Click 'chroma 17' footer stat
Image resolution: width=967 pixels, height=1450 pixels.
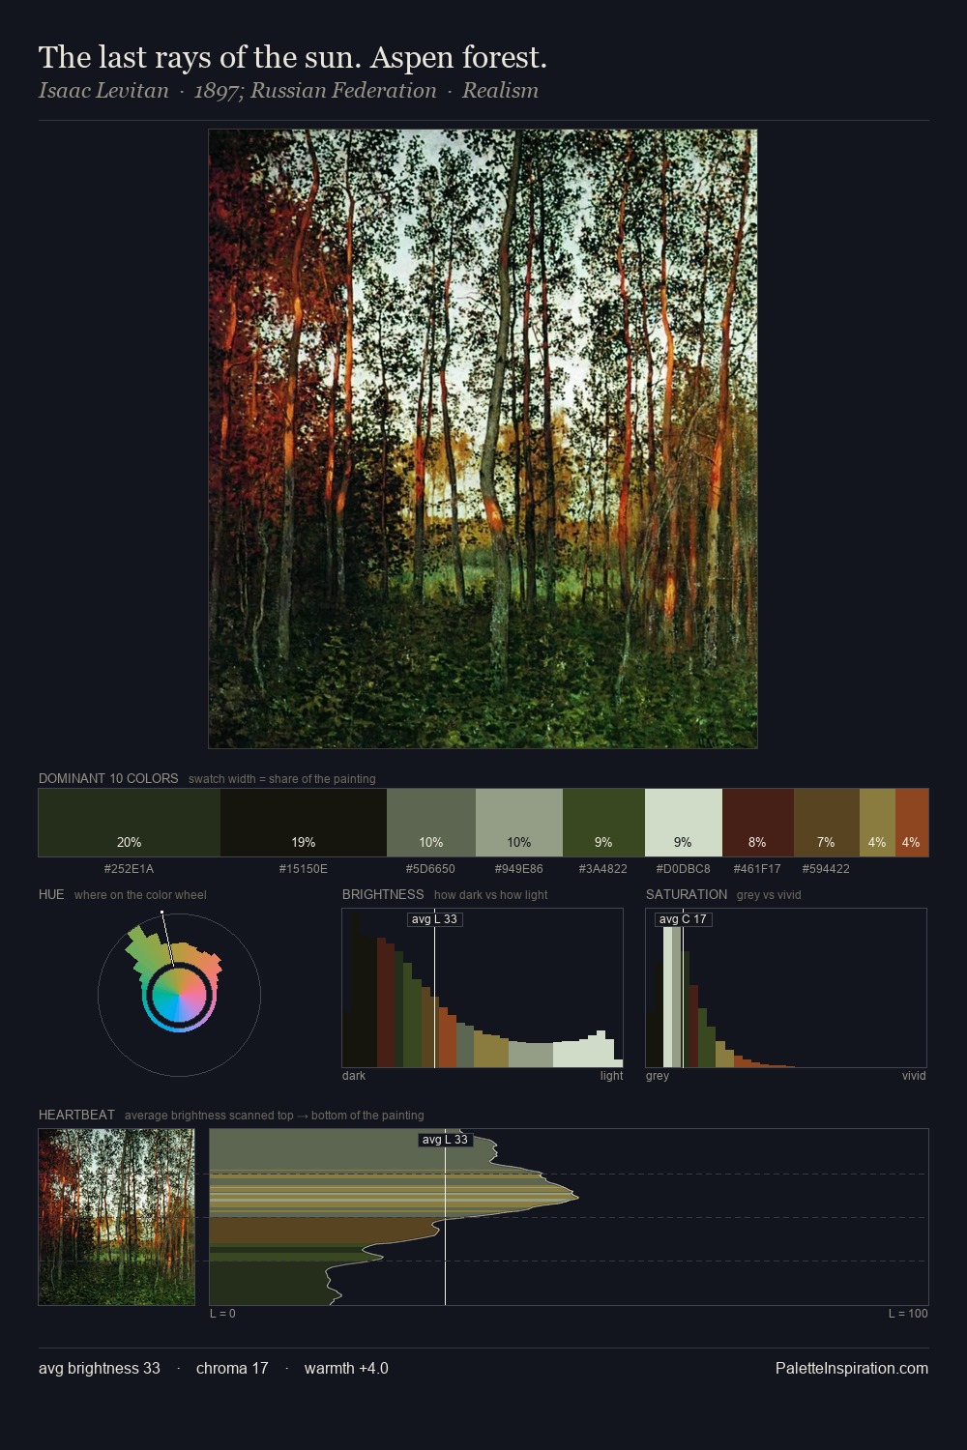[232, 1368]
